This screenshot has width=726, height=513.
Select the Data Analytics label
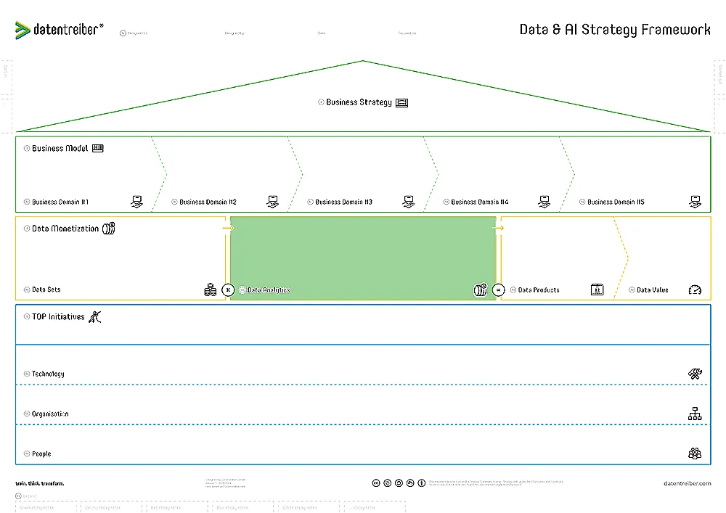(269, 290)
